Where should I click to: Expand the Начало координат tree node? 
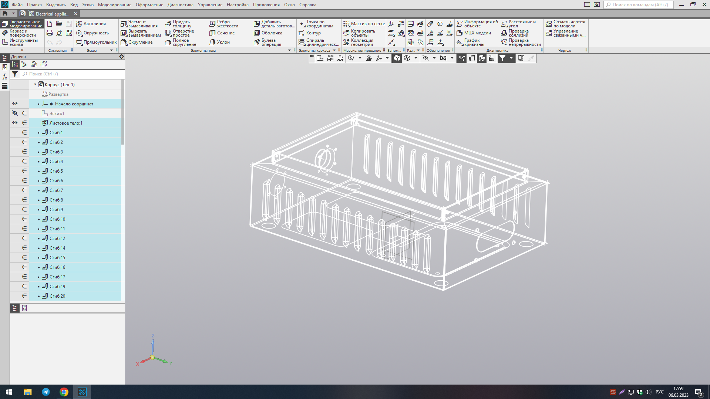(39, 104)
